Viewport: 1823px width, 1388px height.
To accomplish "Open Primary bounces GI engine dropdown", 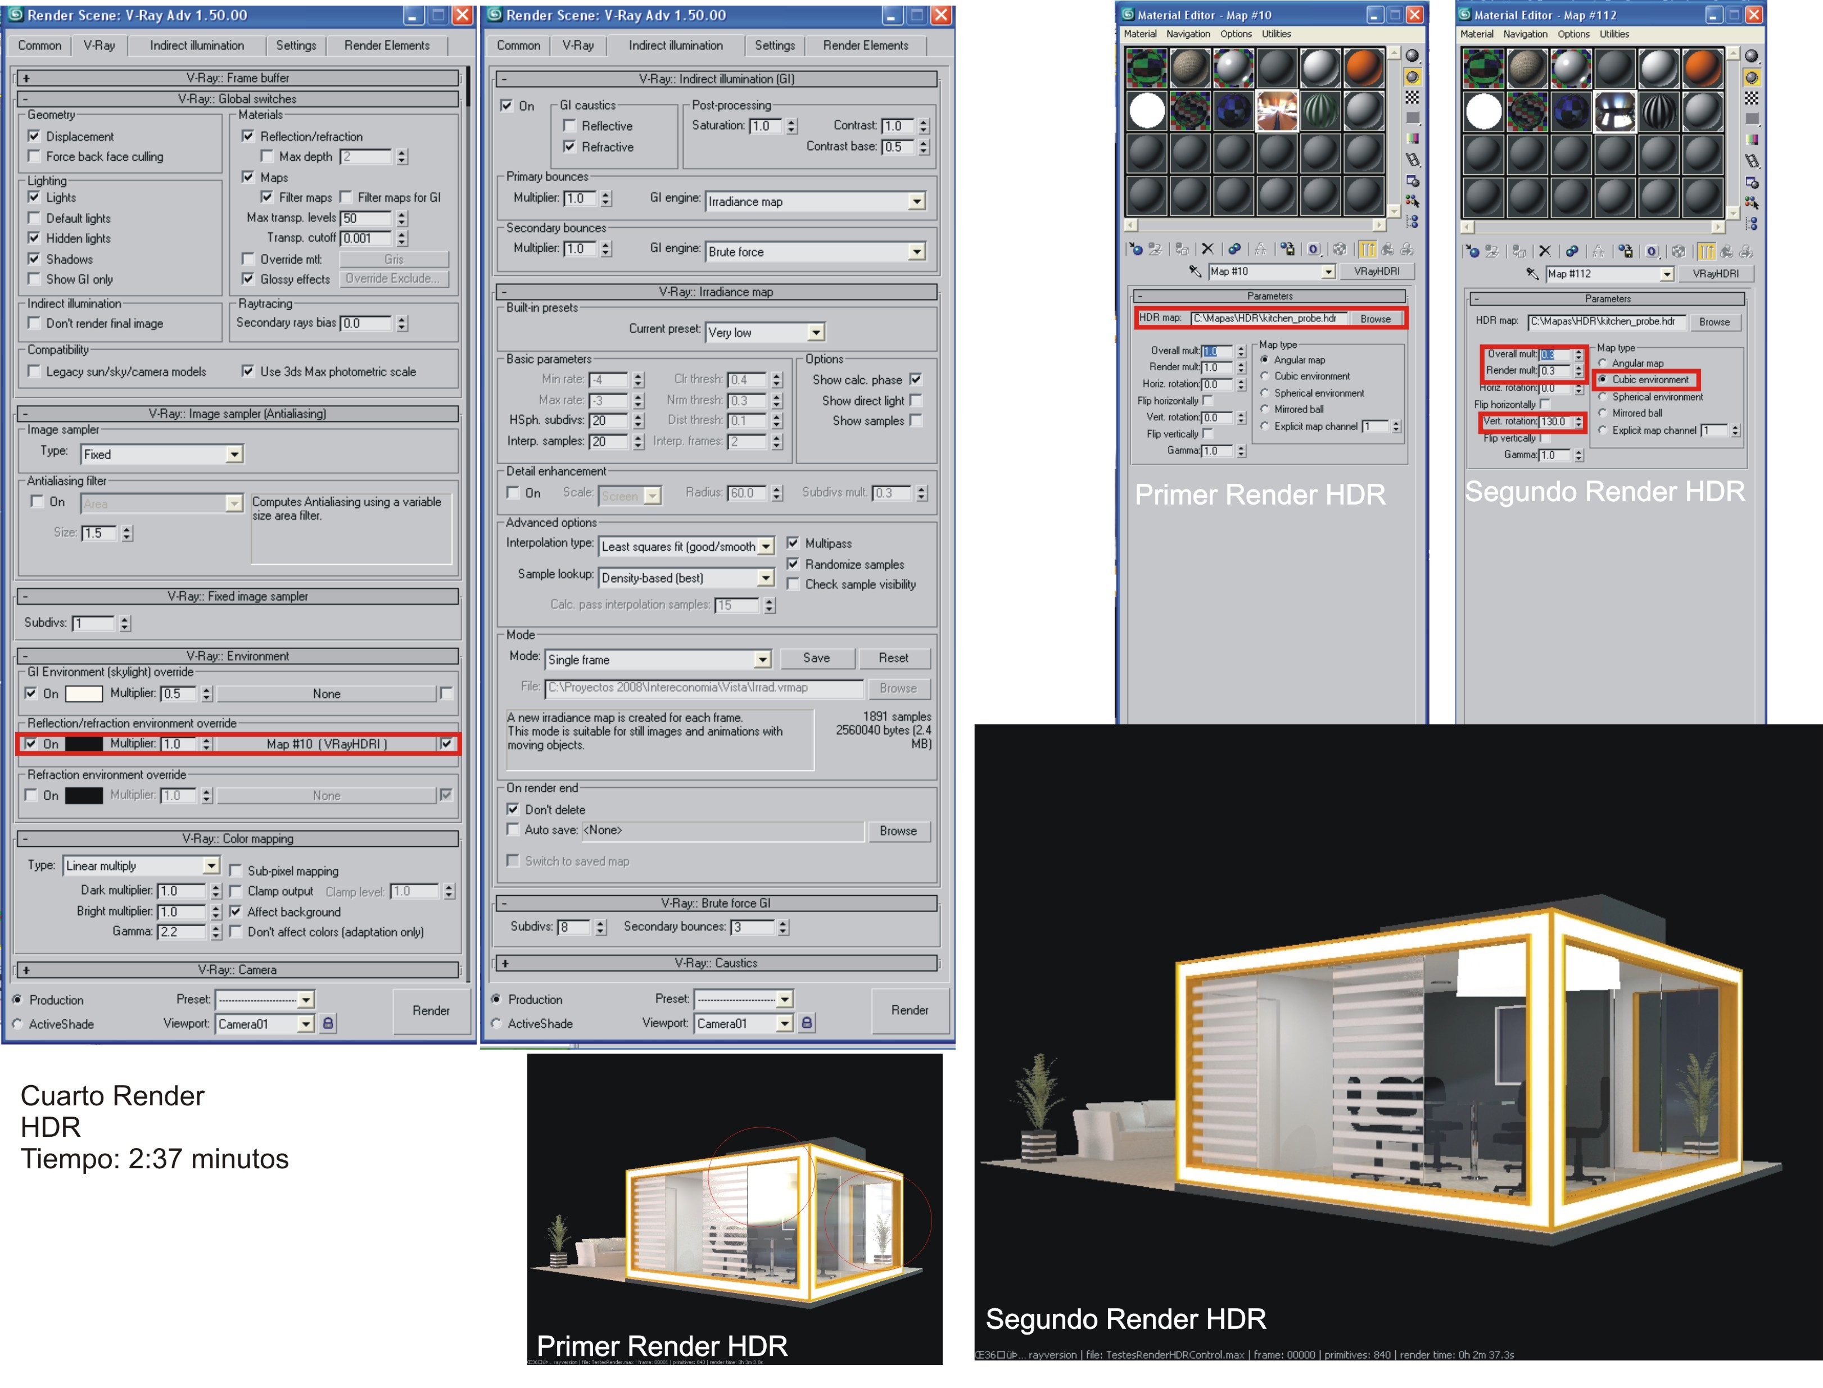I will (x=916, y=202).
